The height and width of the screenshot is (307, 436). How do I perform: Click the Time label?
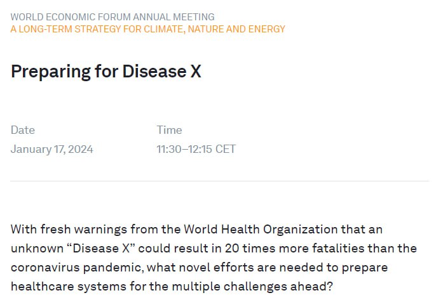(169, 130)
